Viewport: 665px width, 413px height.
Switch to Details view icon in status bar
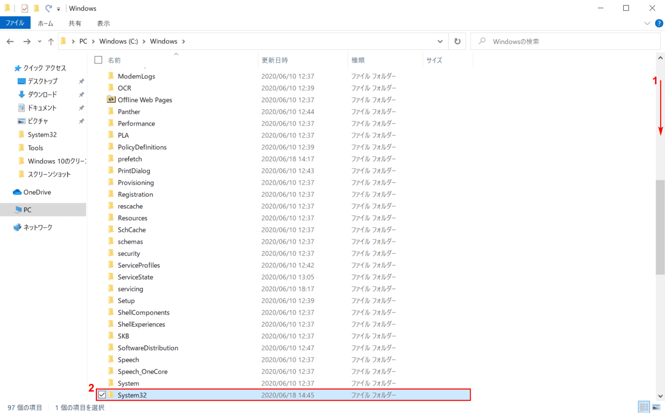point(644,407)
